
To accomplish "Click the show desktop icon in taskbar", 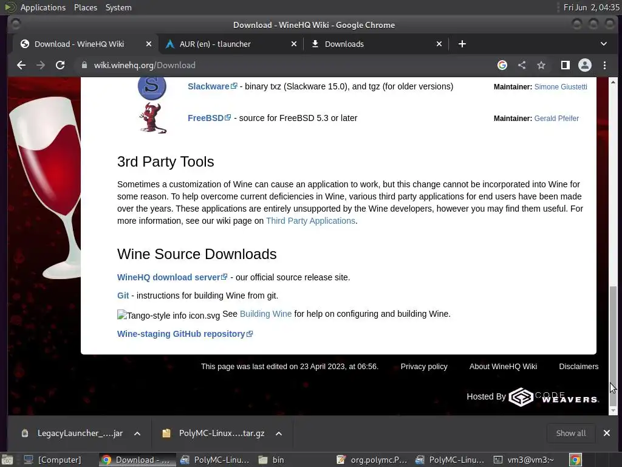I will click(x=7, y=460).
